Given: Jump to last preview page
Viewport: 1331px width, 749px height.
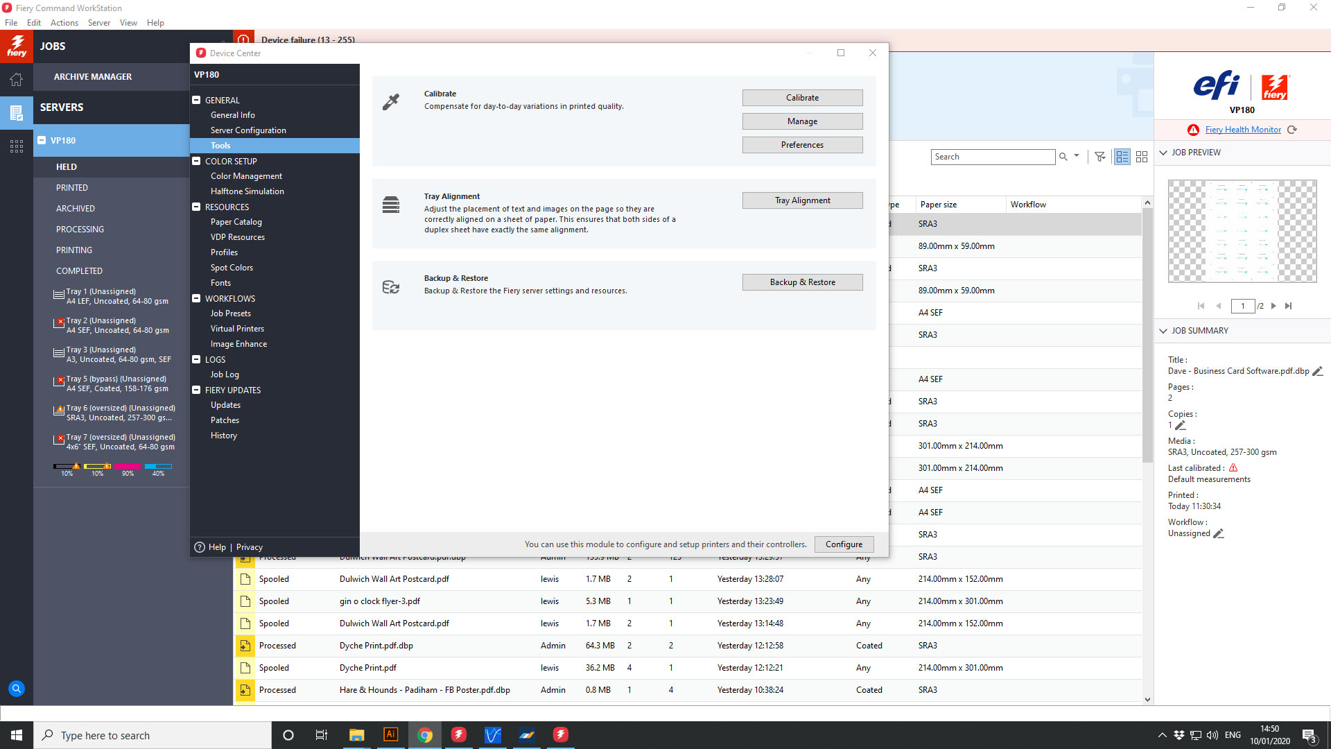Looking at the screenshot, I should click(x=1288, y=306).
